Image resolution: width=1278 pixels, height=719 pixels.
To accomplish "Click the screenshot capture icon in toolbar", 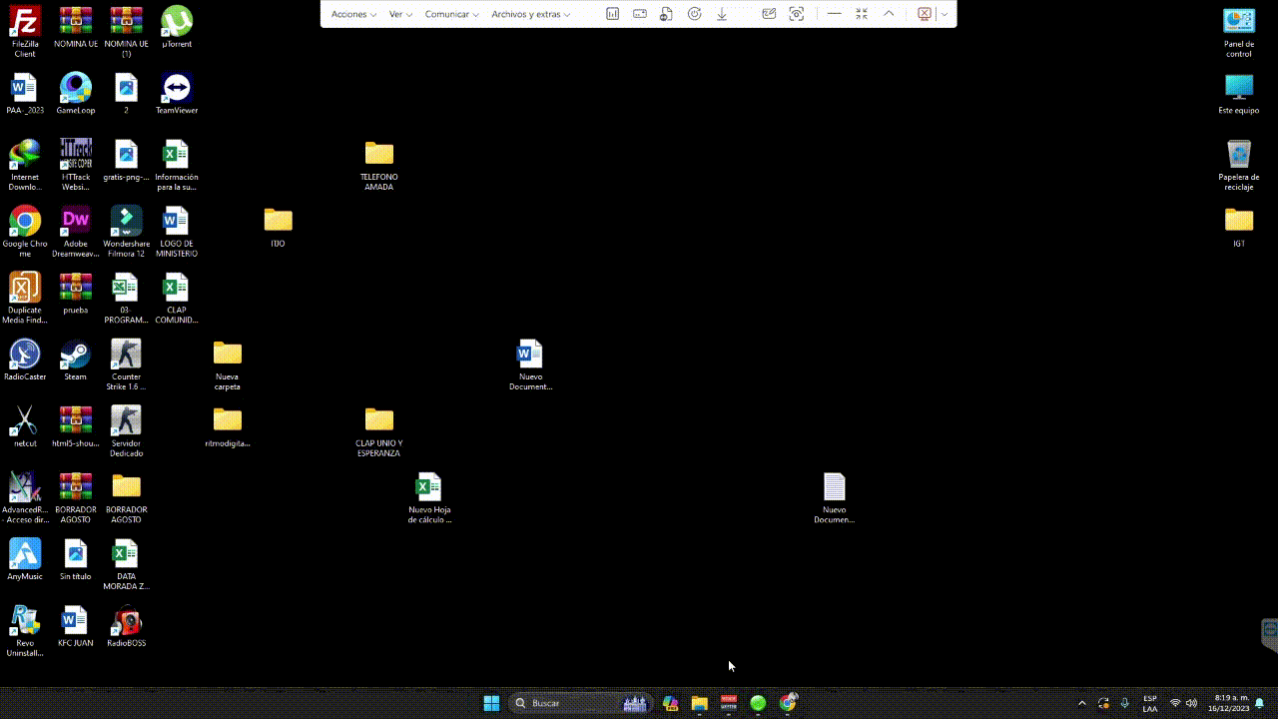I will click(x=796, y=14).
